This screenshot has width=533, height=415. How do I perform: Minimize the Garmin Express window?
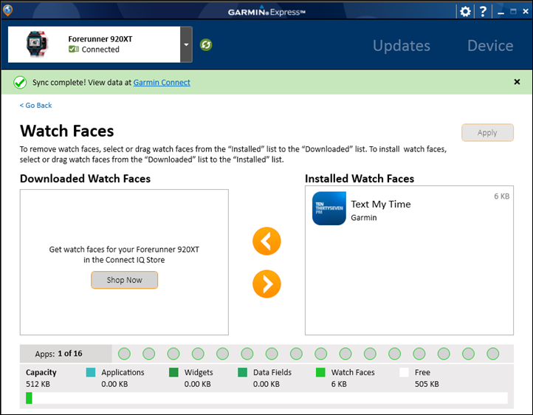click(x=501, y=13)
